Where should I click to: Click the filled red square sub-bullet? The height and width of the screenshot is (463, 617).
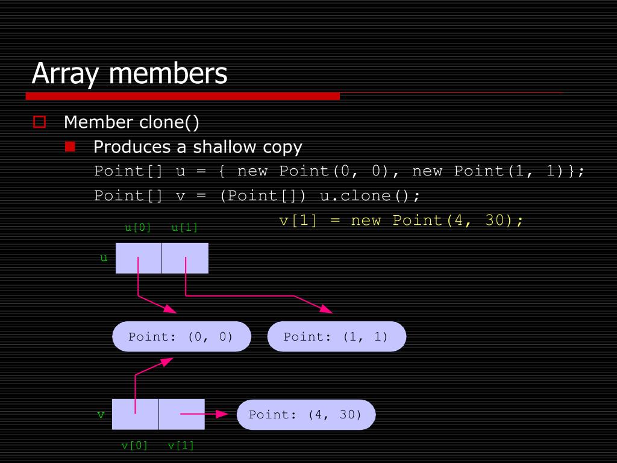(x=70, y=146)
